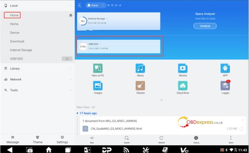Viewport: 249px width, 153px height.
Task: Go to Android home screen
Action: pos(49,150)
